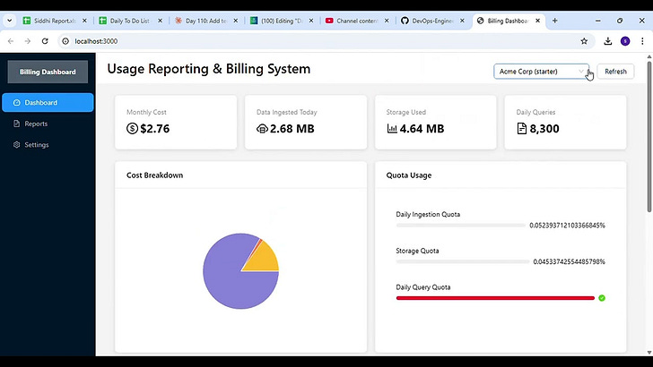Click the 4.64 MB storage value
The height and width of the screenshot is (367, 653).
tap(422, 129)
